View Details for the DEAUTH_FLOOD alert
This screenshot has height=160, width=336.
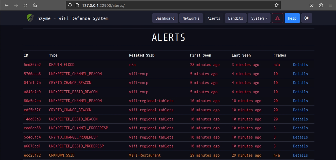(300, 65)
